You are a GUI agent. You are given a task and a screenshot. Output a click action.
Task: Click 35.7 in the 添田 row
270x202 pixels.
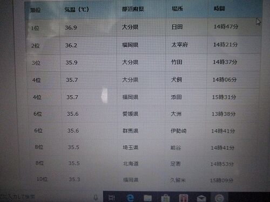[72, 97]
